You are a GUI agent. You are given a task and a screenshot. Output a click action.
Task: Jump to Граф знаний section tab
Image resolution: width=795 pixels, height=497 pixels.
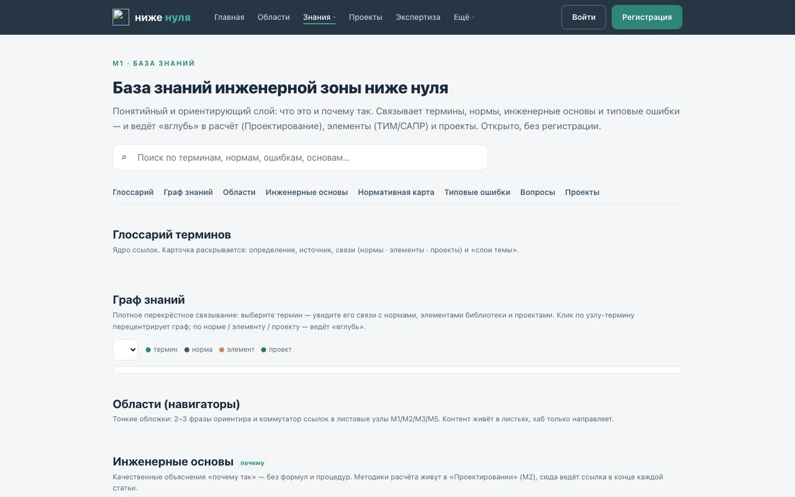tap(188, 193)
